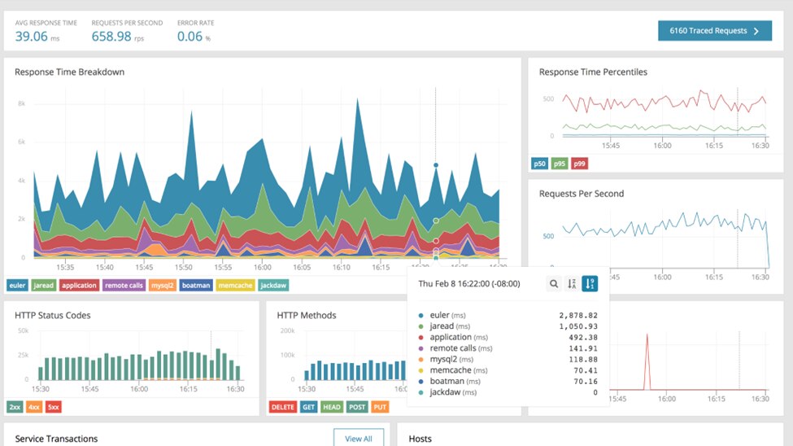793x446 pixels.
Task: Toggle the p50 percentile legend
Action: click(540, 164)
